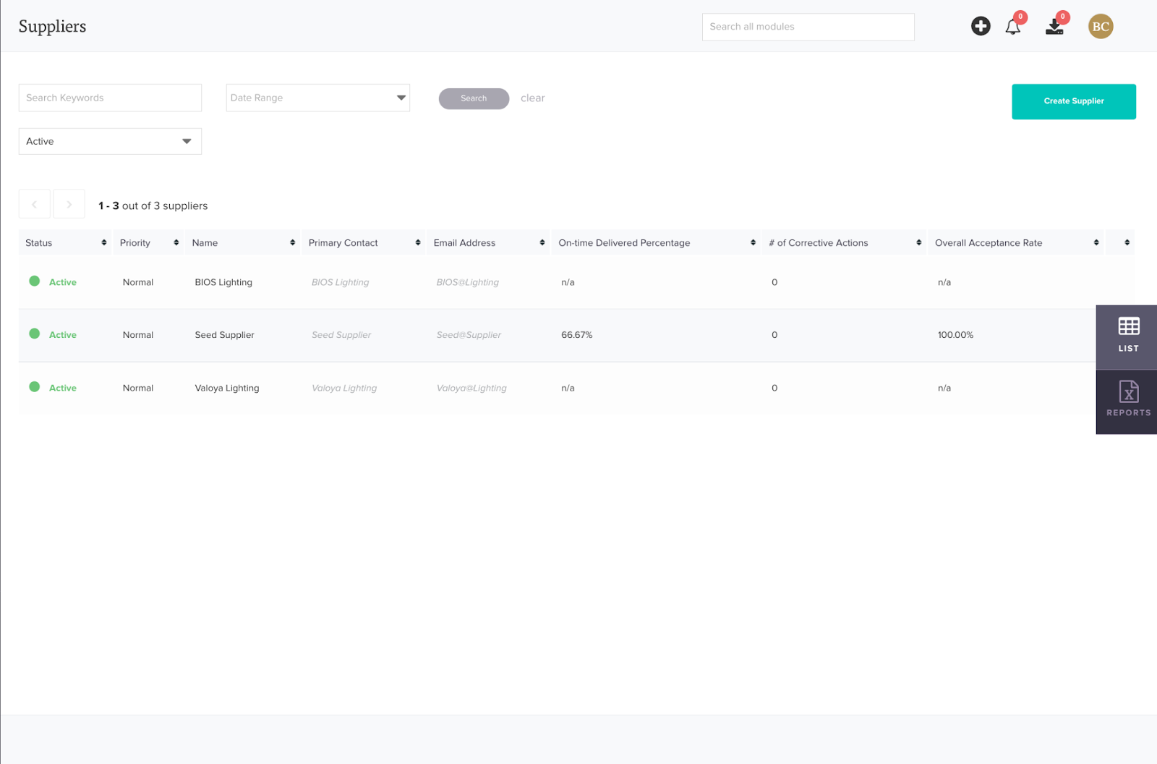The width and height of the screenshot is (1157, 764).
Task: Click '1 - 3 out of 3 suppliers' text
Action: [153, 205]
